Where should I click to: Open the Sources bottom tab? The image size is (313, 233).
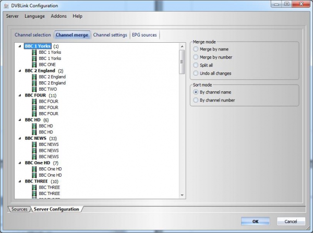point(19,209)
